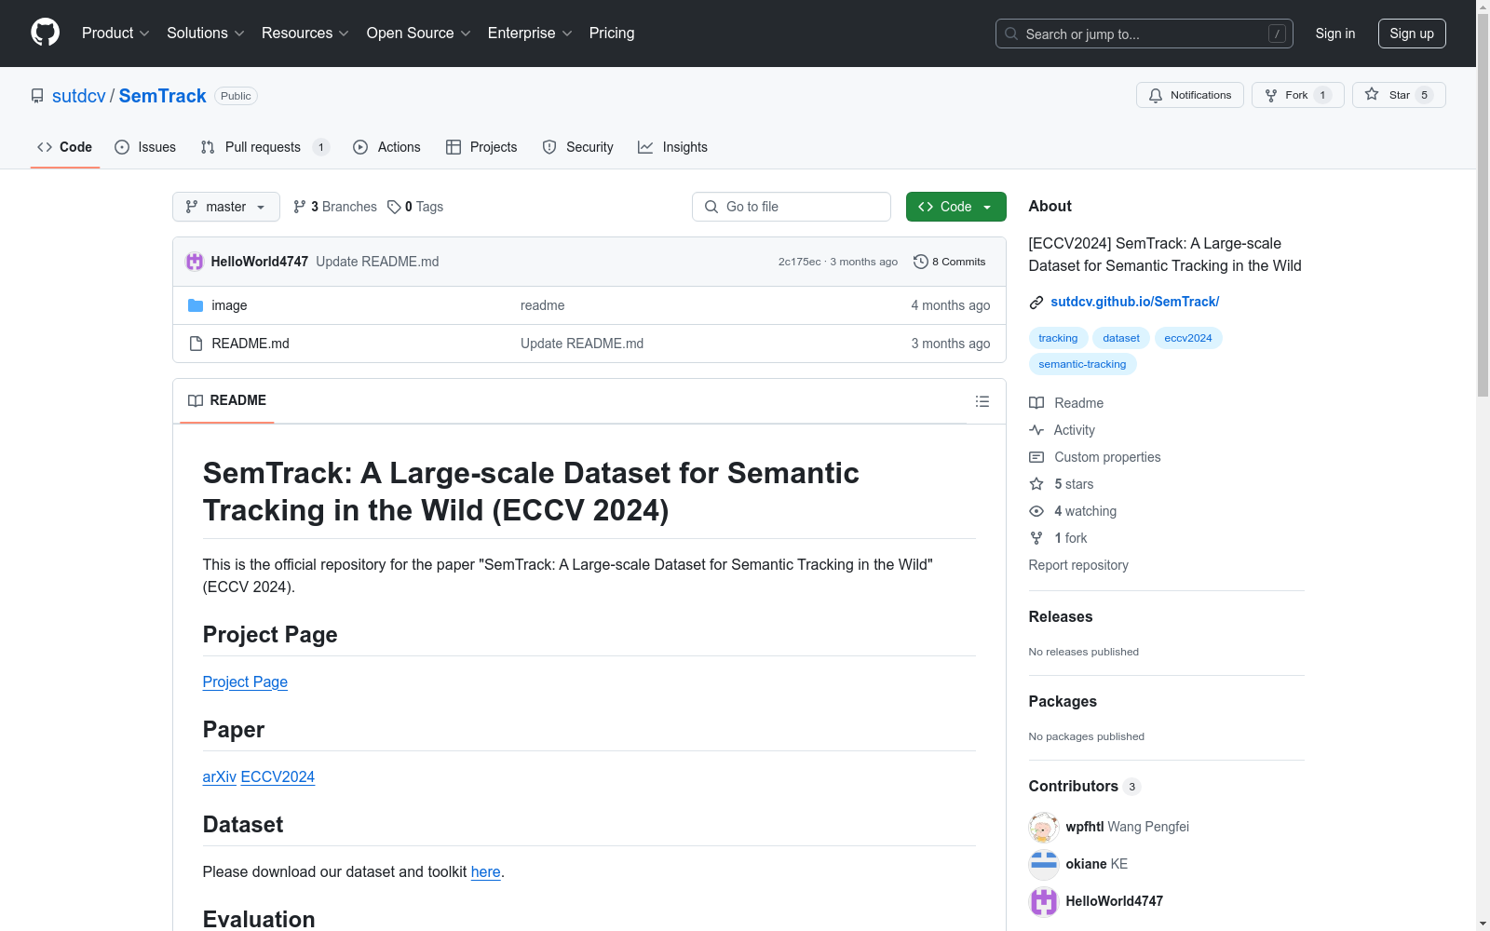The height and width of the screenshot is (931, 1490).
Task: Click the Custom properties icon
Action: click(x=1036, y=457)
